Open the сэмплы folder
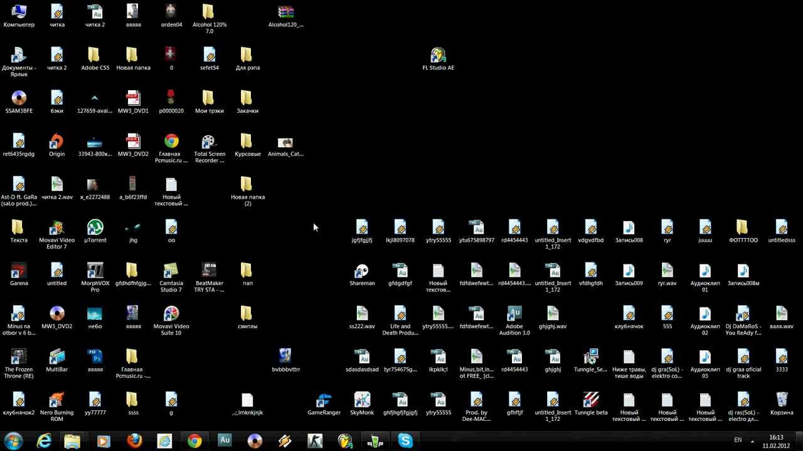The width and height of the screenshot is (803, 451). [x=247, y=318]
